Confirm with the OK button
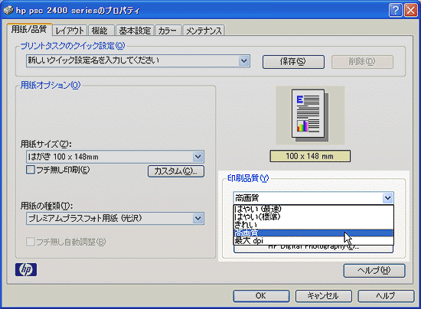The width and height of the screenshot is (421, 309). click(x=261, y=296)
